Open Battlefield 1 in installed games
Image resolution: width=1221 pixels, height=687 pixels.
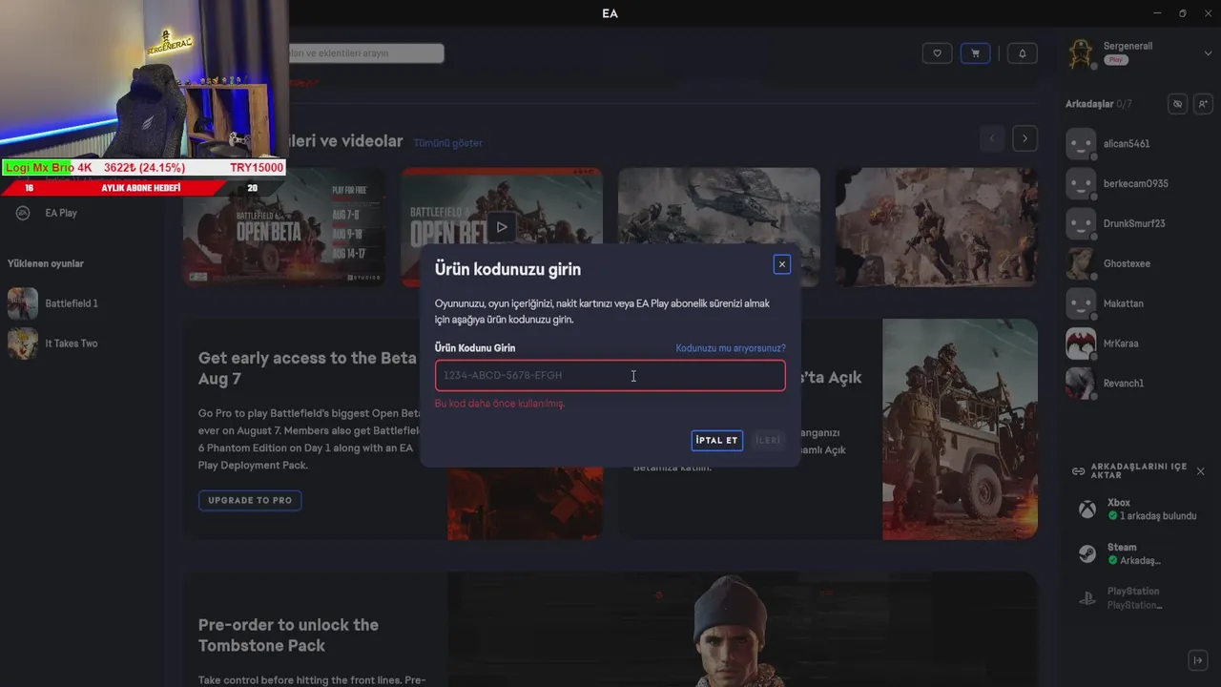(72, 303)
